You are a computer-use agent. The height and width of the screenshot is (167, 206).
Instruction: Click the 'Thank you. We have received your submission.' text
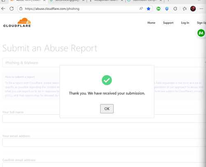click(107, 93)
